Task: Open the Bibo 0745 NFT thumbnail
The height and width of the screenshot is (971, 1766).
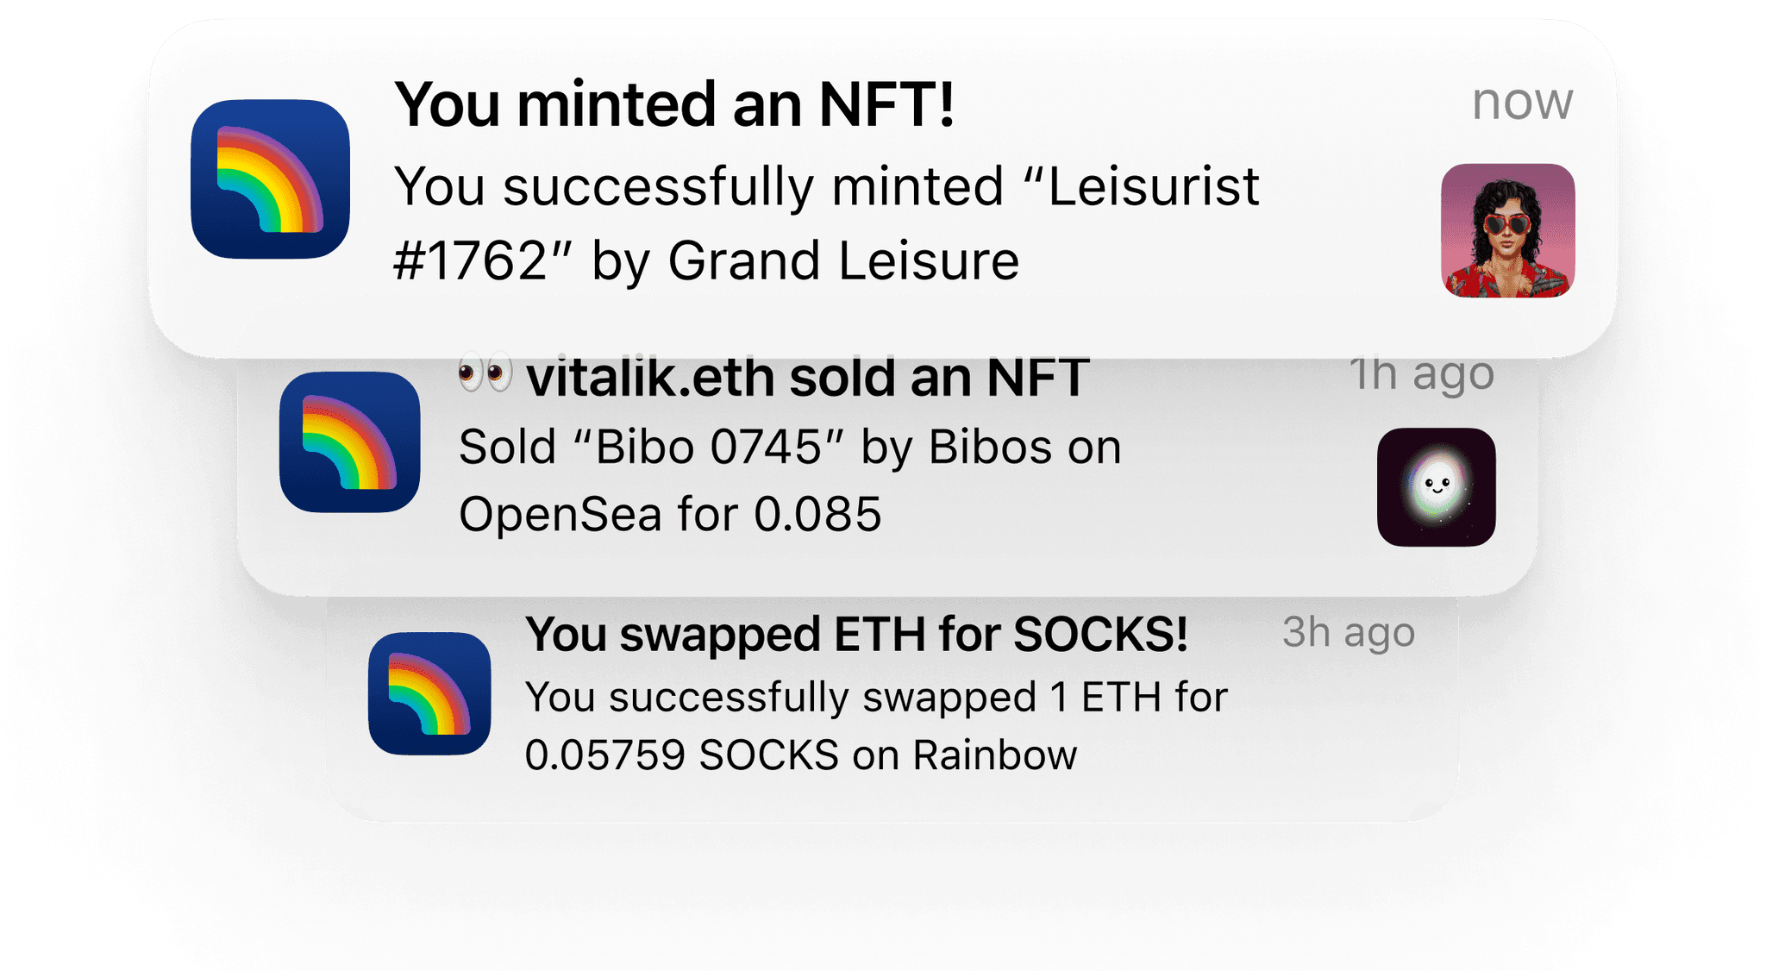Action: click(1437, 487)
